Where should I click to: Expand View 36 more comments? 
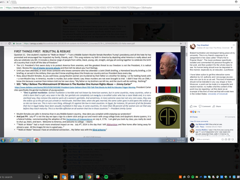(199, 121)
